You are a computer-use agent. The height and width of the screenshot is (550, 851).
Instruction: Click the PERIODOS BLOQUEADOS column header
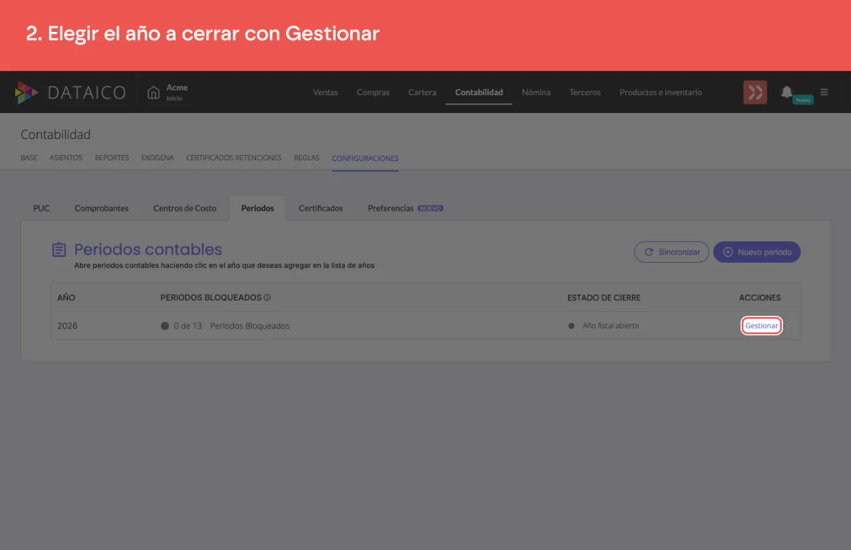[211, 297]
